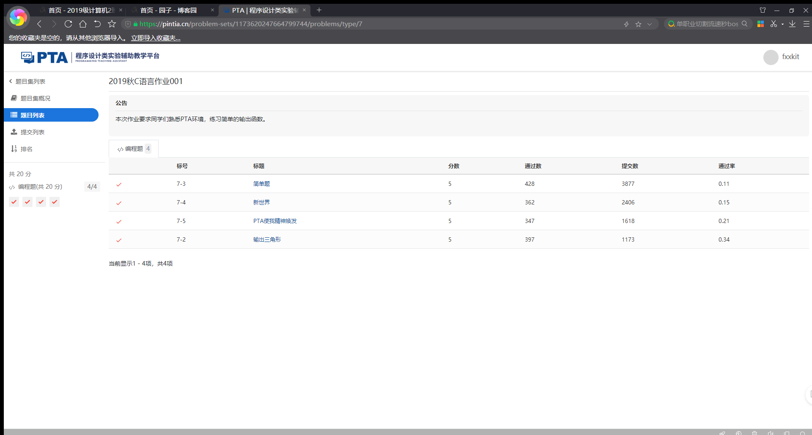The height and width of the screenshot is (435, 812).
Task: Click the 提交数 column header
Action: (630, 166)
